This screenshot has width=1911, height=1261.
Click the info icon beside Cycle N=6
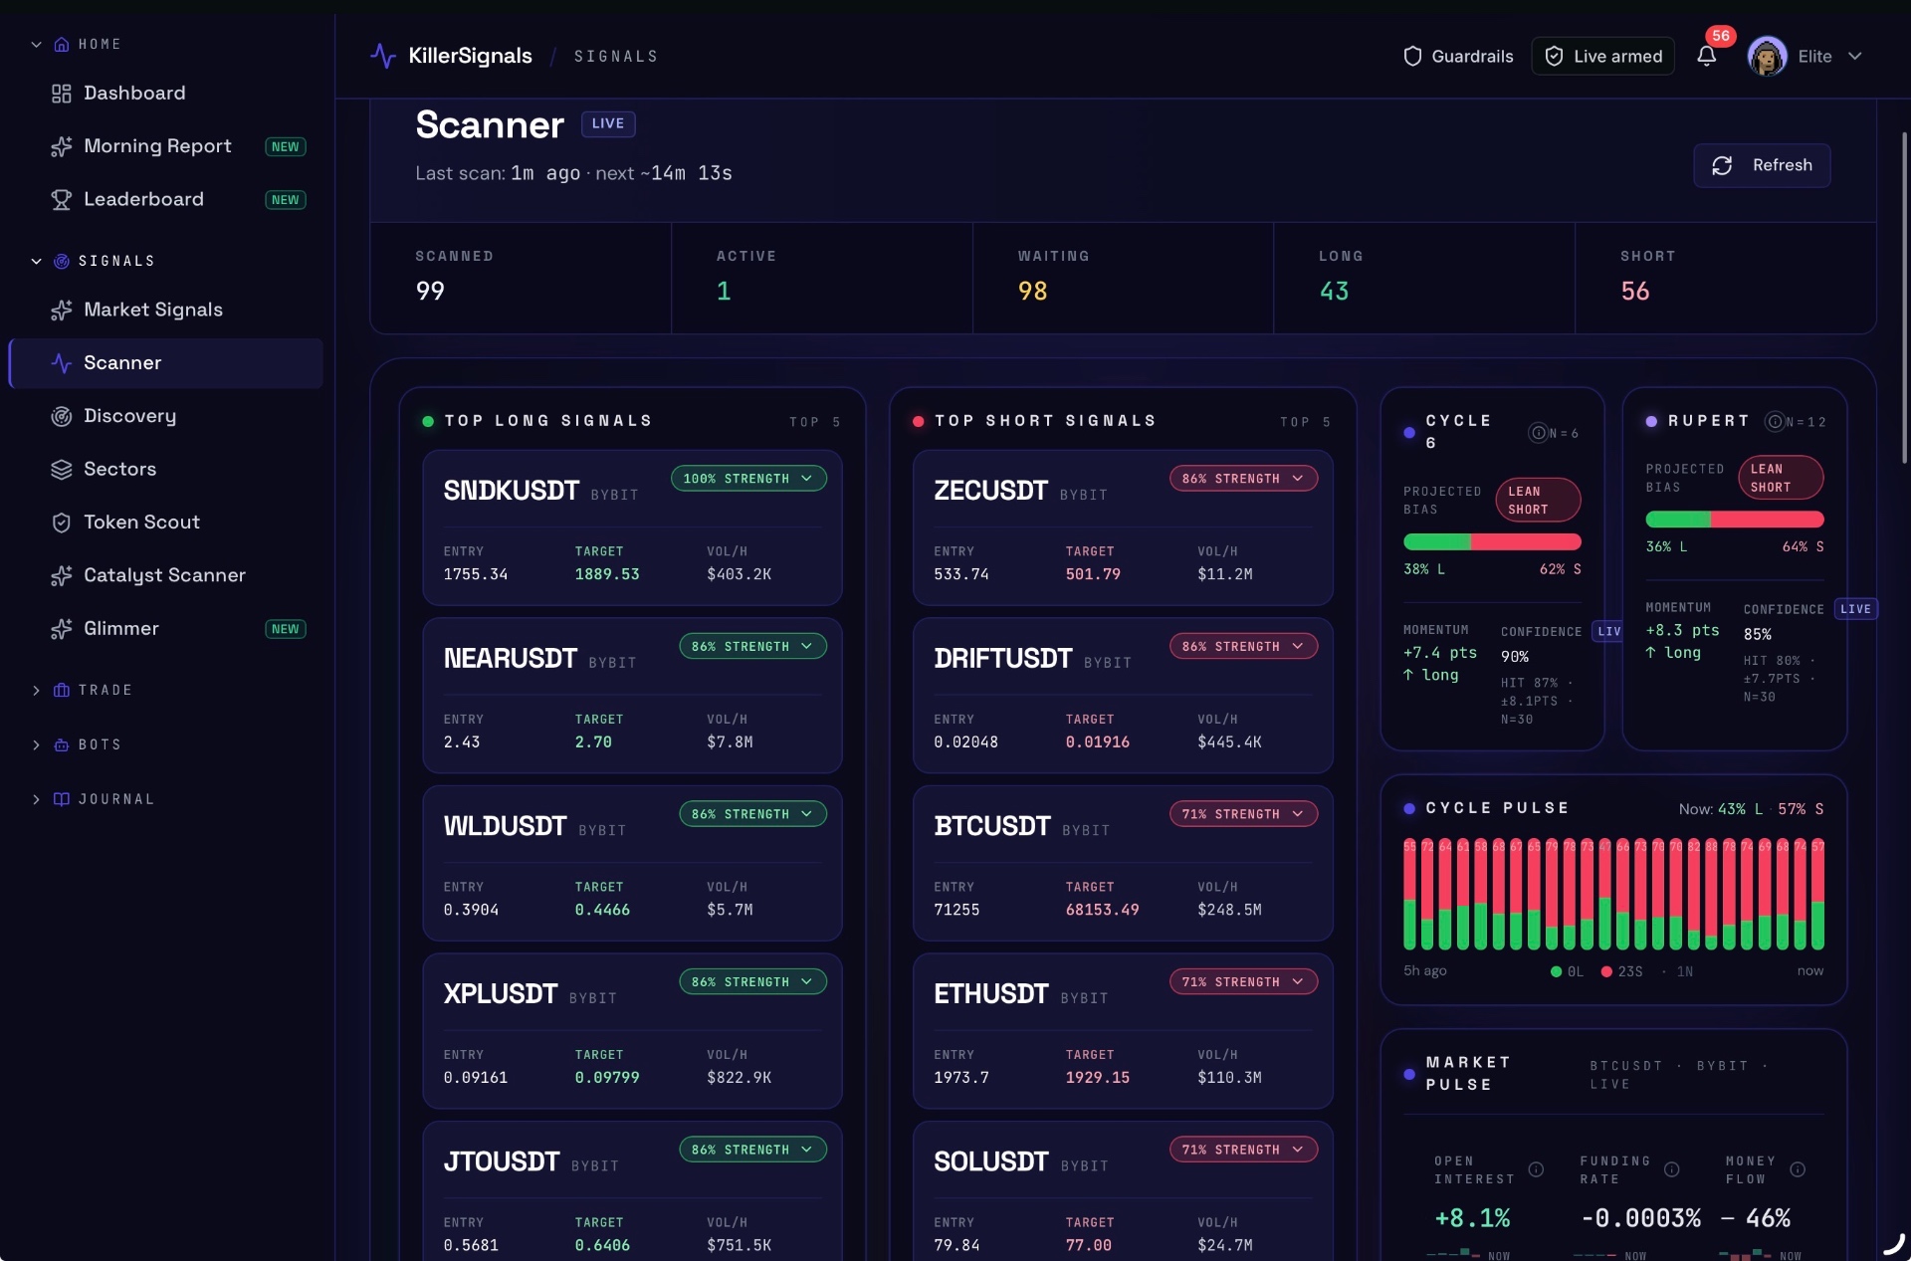1538,432
